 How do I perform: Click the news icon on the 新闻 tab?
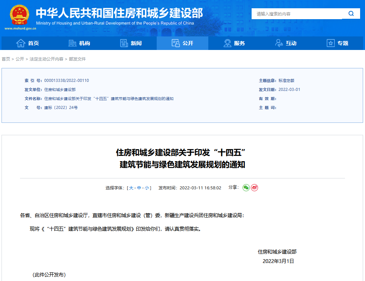pos(123,43)
